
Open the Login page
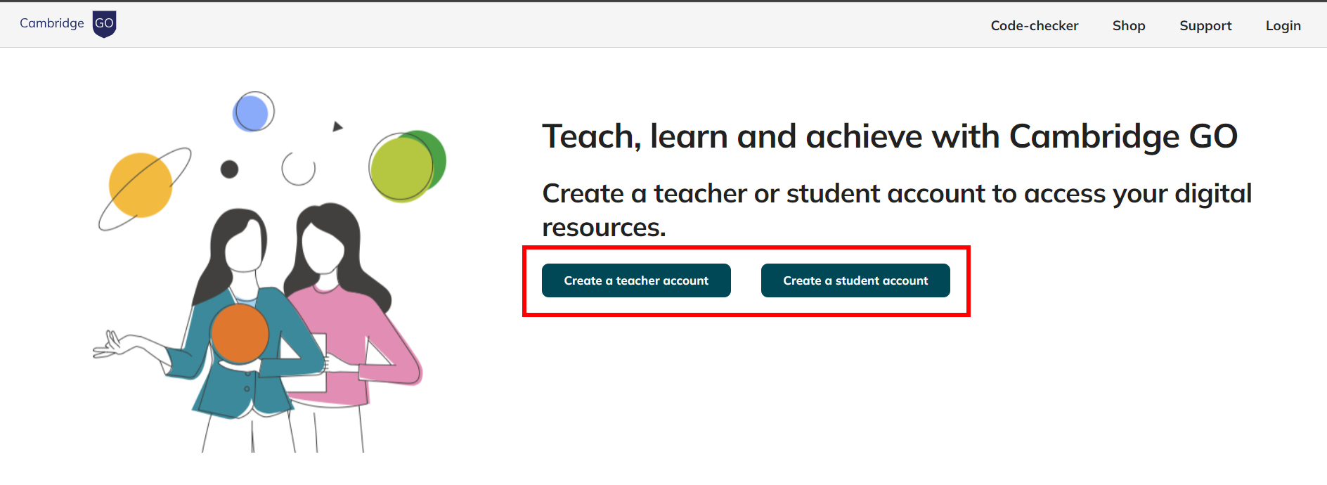coord(1283,25)
